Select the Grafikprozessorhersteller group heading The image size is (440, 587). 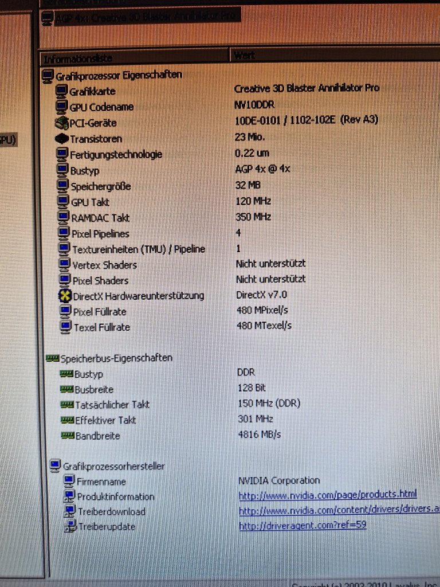[x=114, y=467]
